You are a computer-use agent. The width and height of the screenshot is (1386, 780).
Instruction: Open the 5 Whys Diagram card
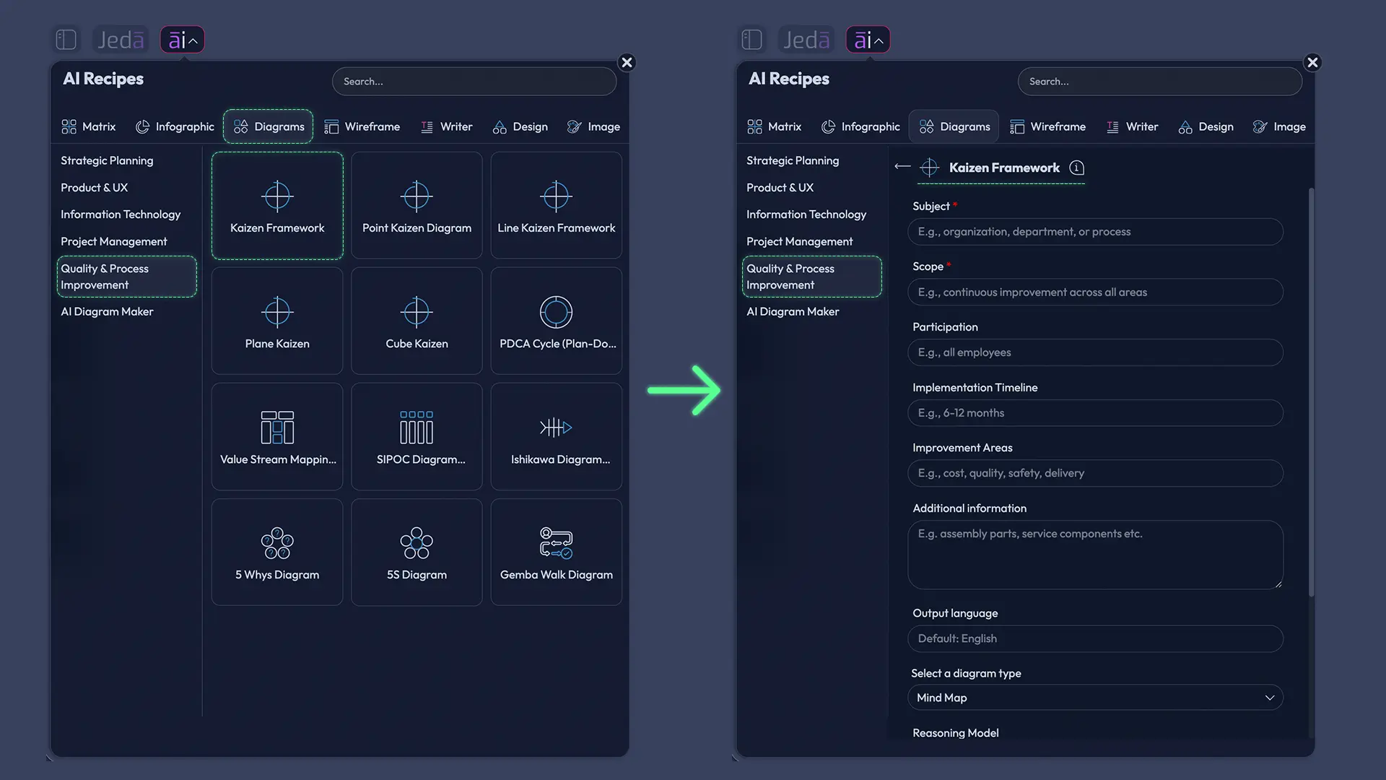coord(277,552)
